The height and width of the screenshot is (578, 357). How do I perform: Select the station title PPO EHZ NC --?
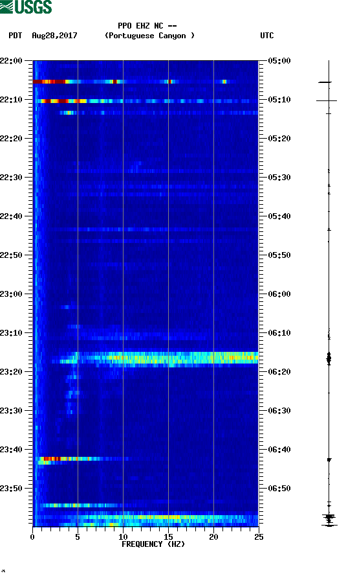click(147, 26)
